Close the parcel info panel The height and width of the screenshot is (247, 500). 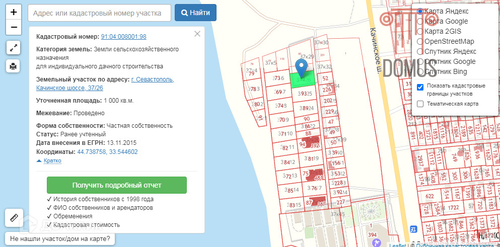point(197,34)
